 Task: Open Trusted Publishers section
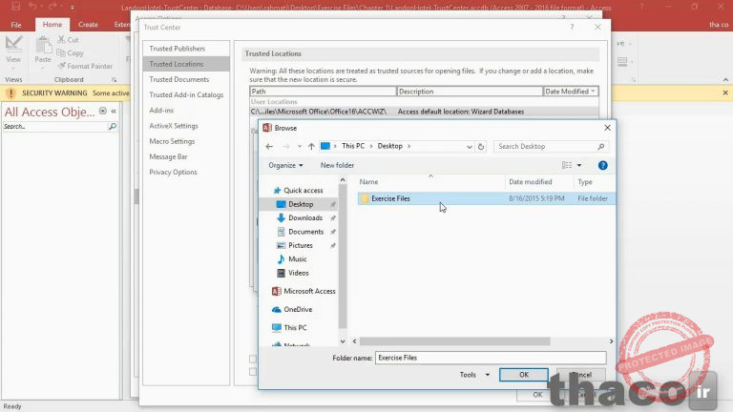tap(177, 48)
